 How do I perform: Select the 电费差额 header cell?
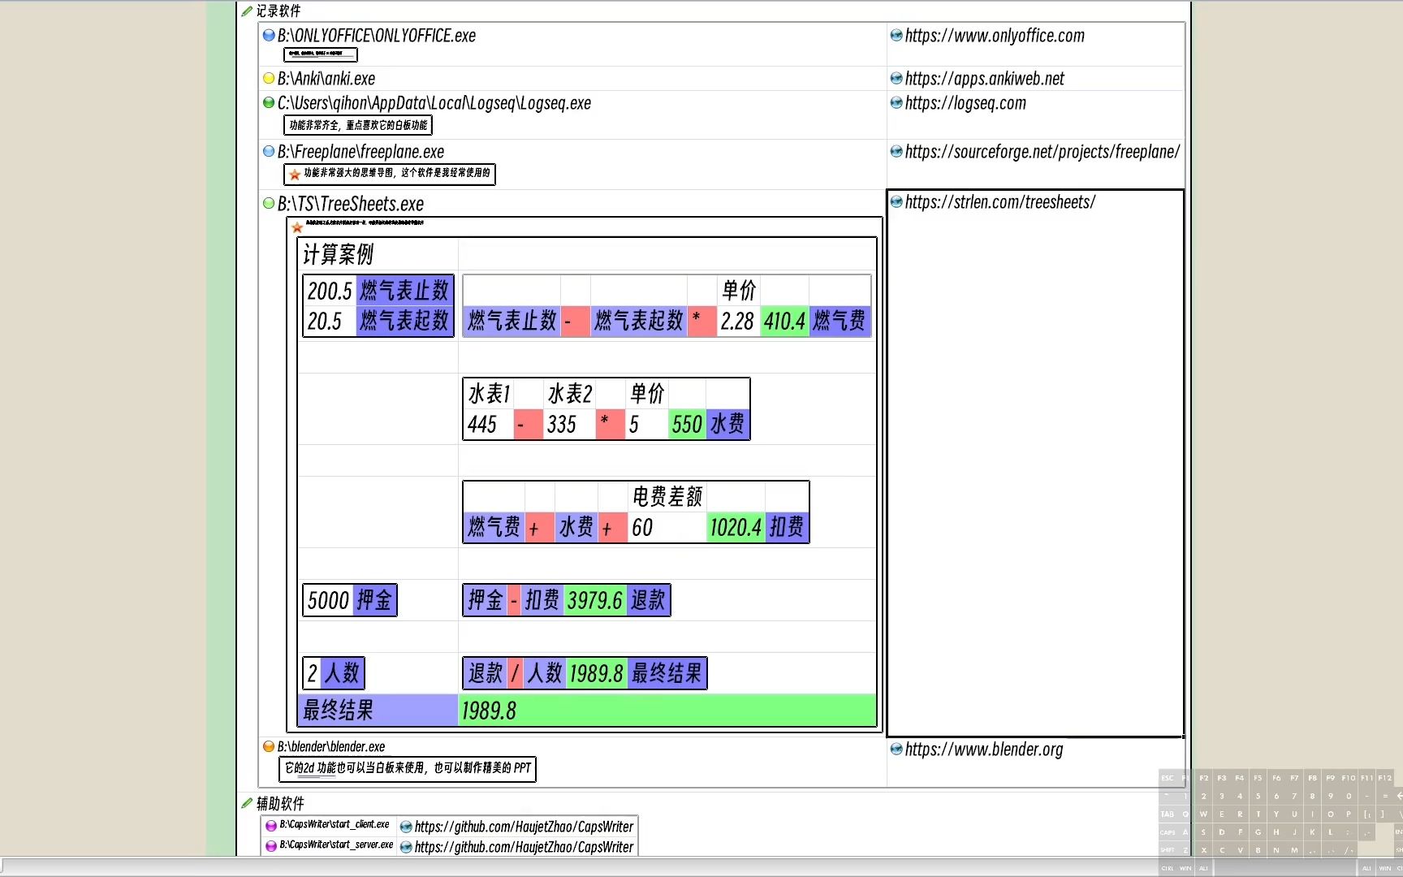click(x=667, y=496)
